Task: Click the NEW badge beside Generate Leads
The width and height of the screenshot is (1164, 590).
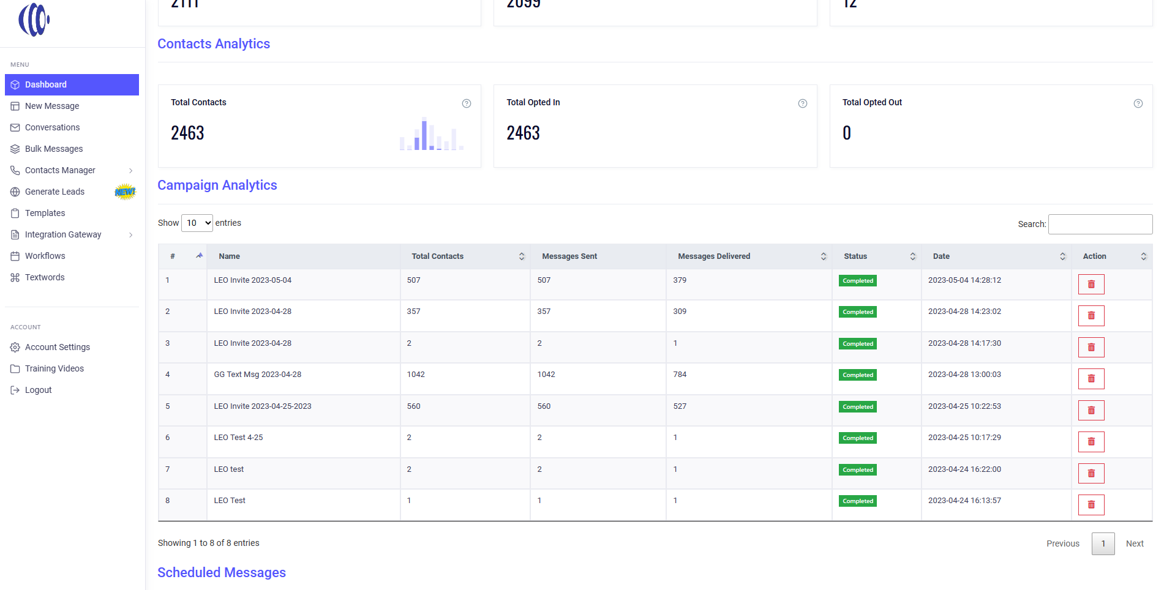Action: (125, 192)
